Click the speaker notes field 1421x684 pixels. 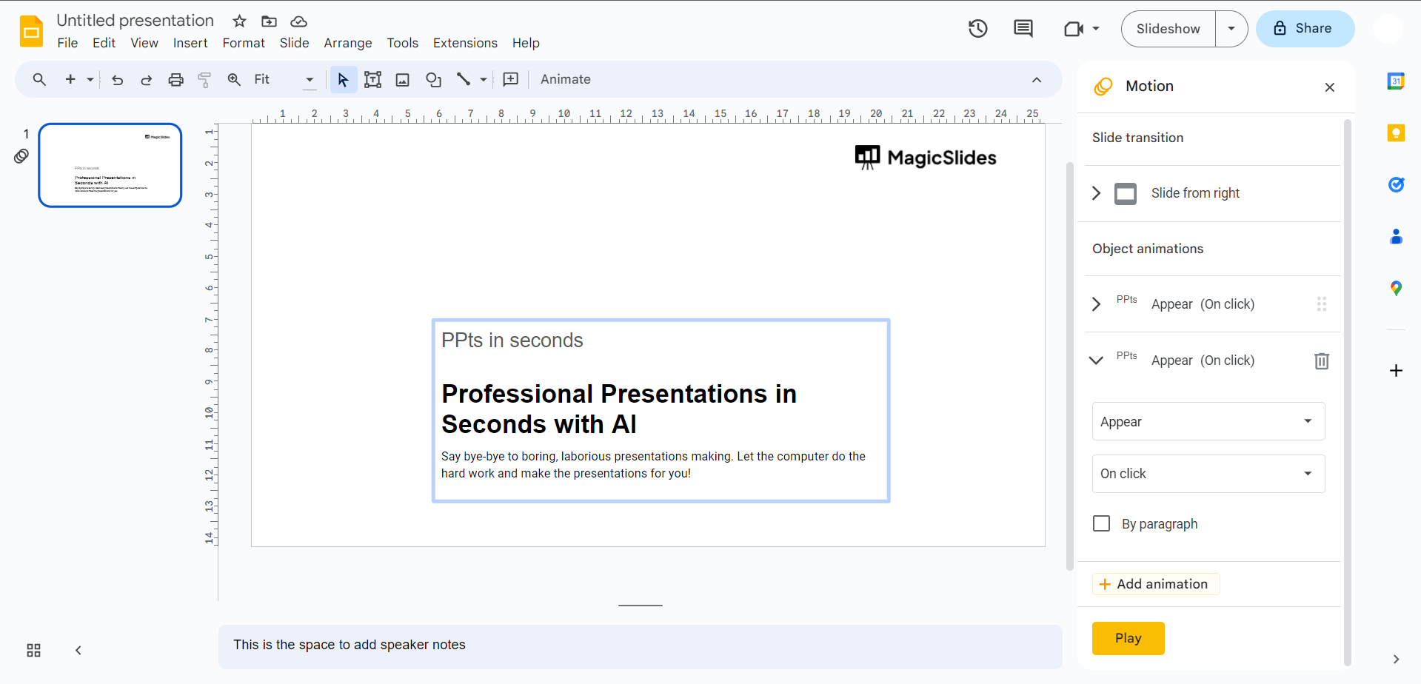coord(640,646)
